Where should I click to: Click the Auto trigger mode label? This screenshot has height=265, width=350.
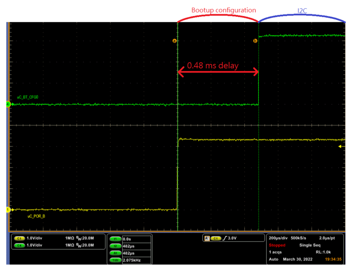(273, 259)
